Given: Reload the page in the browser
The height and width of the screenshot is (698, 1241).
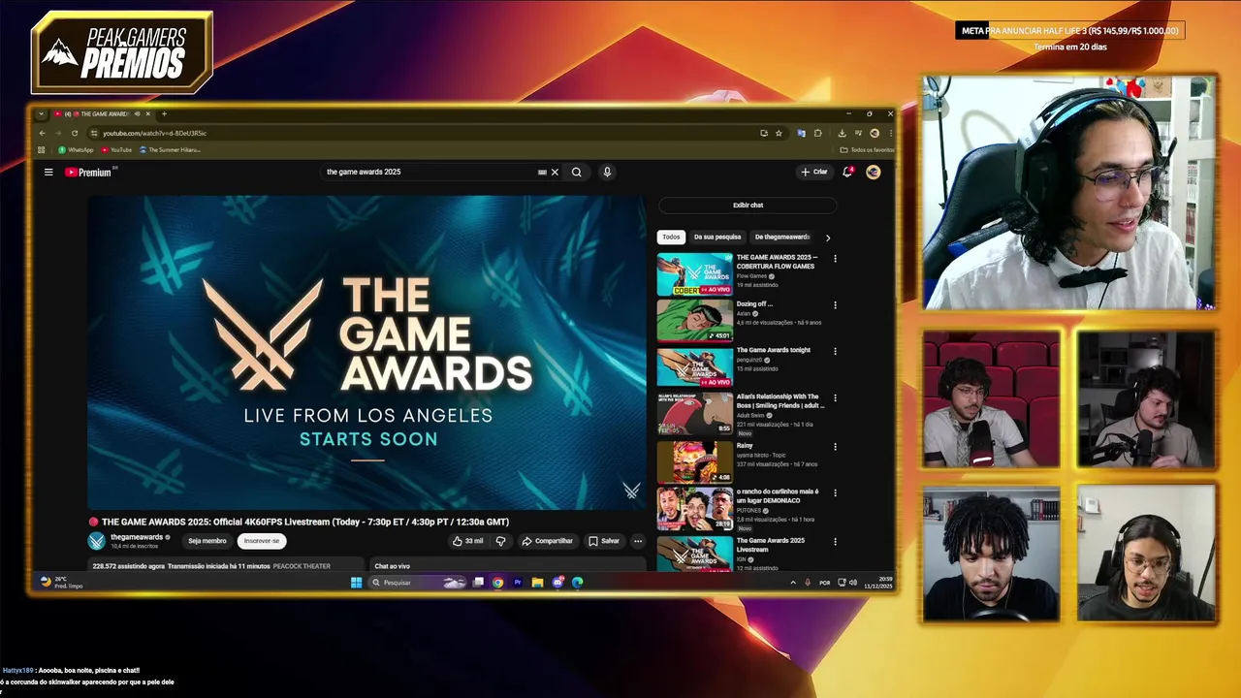Looking at the screenshot, I should [75, 133].
